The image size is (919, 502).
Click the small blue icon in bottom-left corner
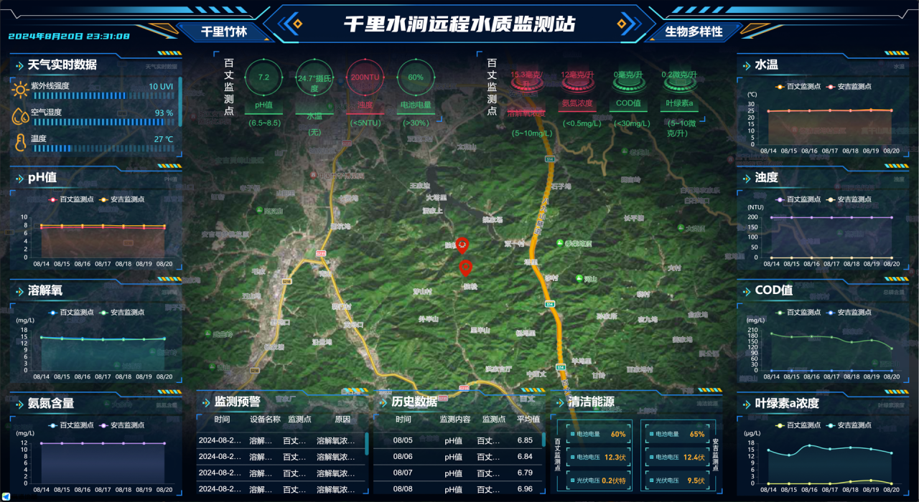[x=6, y=496]
